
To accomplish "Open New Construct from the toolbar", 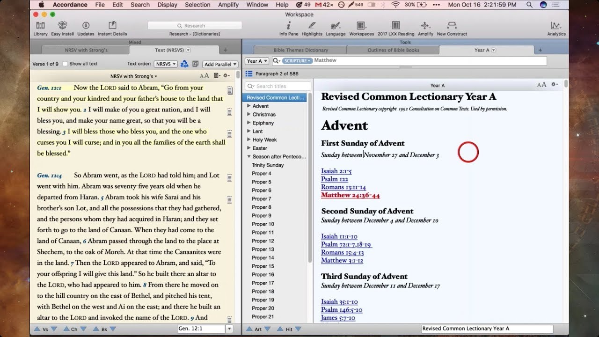I will pos(452,26).
